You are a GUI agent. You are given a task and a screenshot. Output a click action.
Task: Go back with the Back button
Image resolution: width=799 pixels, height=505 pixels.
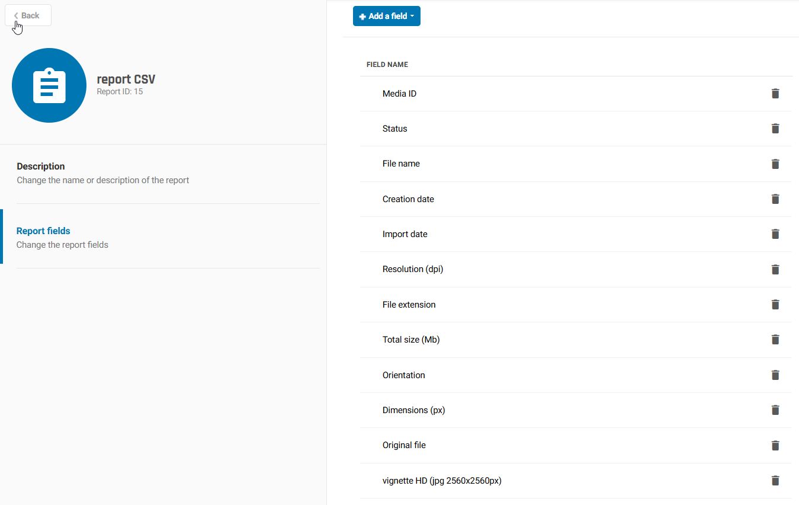click(x=28, y=15)
